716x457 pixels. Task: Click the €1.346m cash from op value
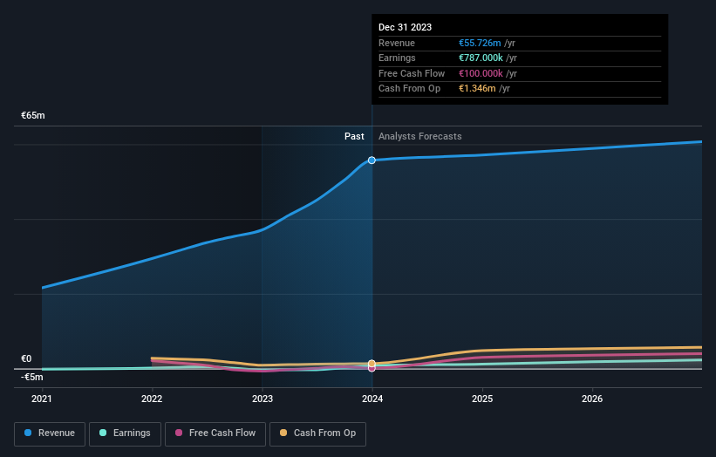coord(477,89)
